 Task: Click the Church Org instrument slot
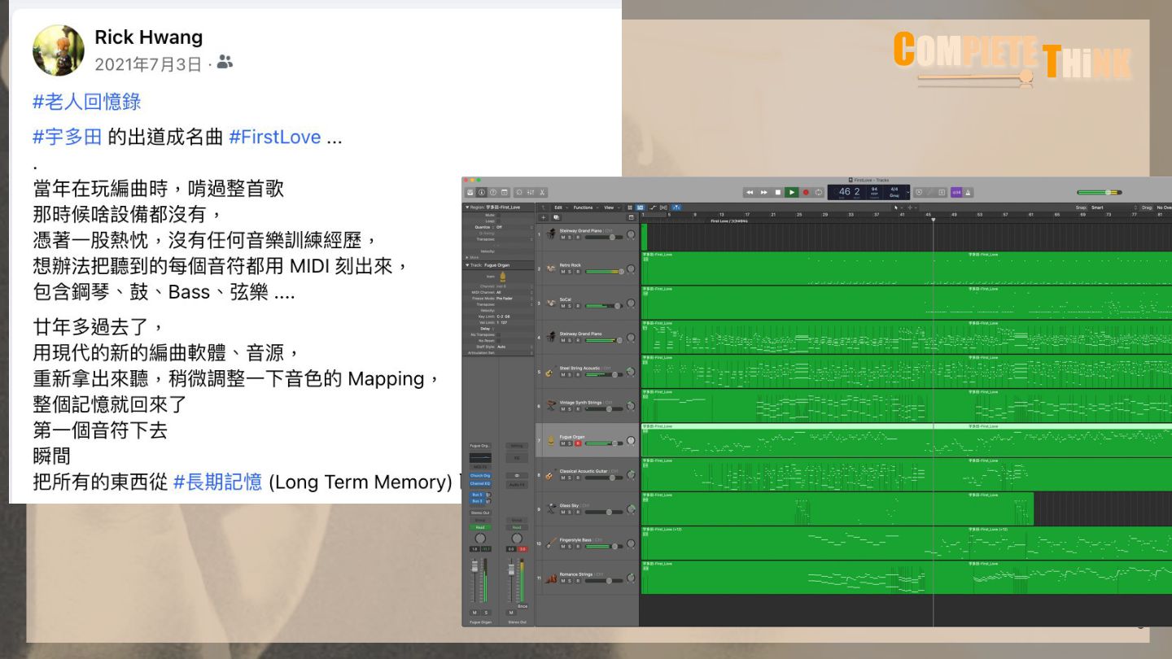pyautogui.click(x=480, y=476)
